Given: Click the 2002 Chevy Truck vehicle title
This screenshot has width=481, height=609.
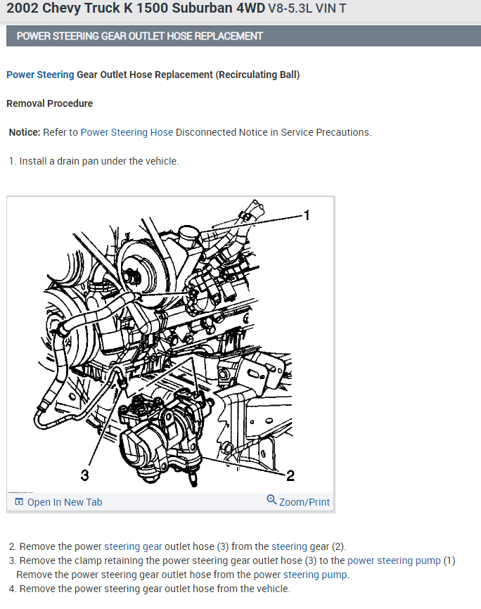Looking at the screenshot, I should click(x=176, y=8).
